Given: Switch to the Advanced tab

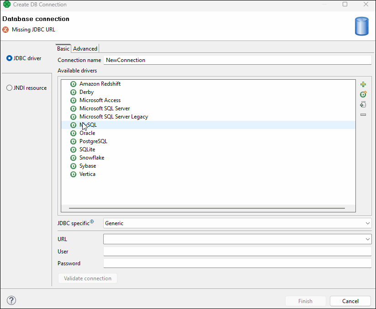Looking at the screenshot, I should tap(85, 48).
